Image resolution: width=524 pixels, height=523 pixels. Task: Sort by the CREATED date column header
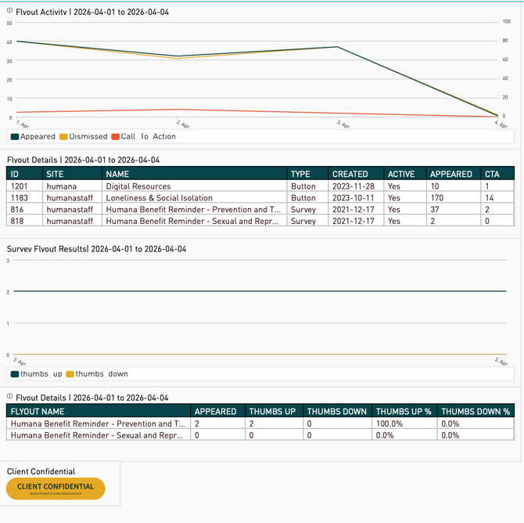point(350,174)
